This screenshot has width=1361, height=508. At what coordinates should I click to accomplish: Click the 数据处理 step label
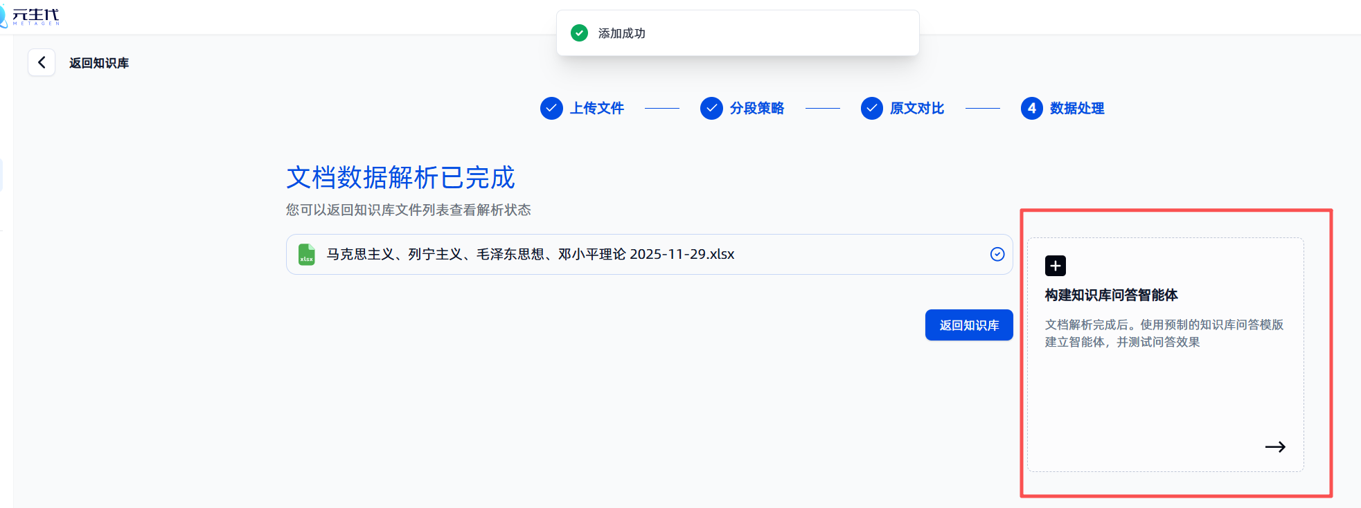(x=1077, y=108)
